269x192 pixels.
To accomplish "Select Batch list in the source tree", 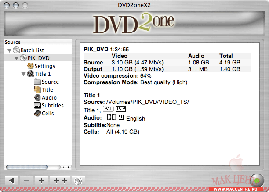I will pos(32,50).
